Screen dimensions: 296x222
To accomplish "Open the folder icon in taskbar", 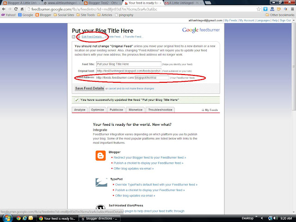I will tap(31, 218).
